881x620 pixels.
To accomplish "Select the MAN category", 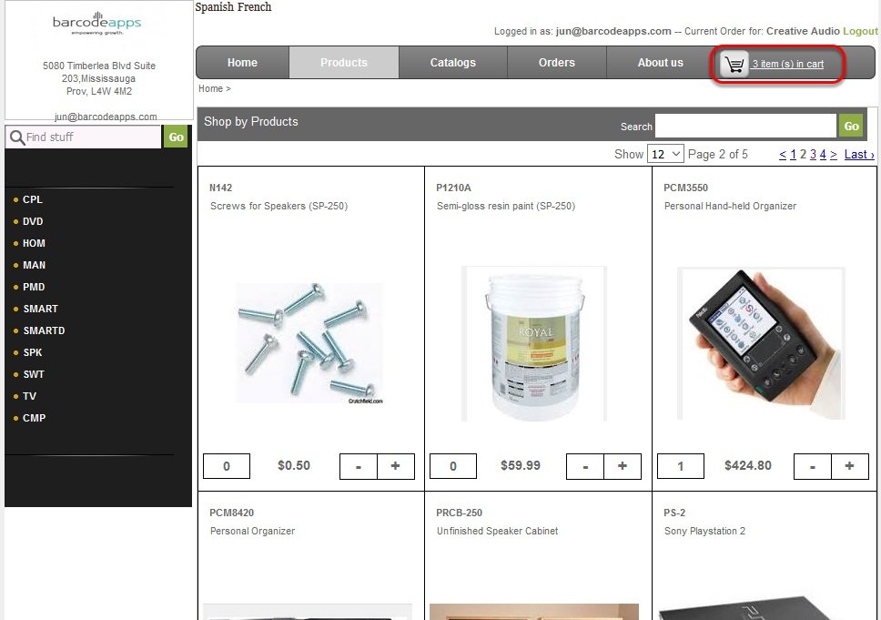I will point(35,265).
